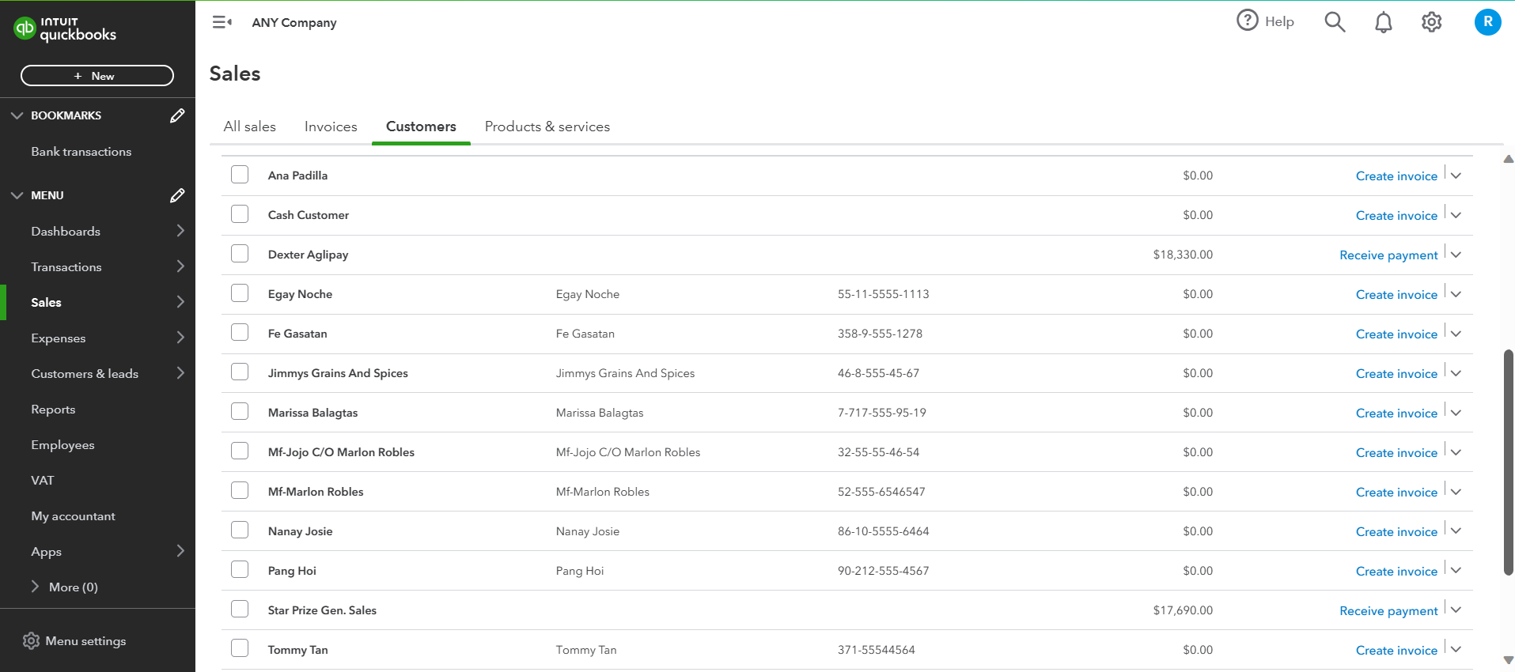Open action dropdown for Ana Padilla
This screenshot has width=1515, height=672.
coord(1456,176)
